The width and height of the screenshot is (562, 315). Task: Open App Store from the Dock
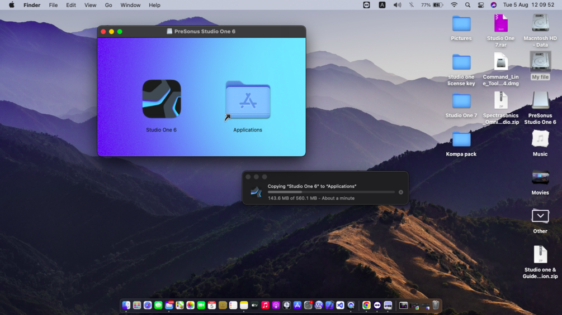click(297, 306)
